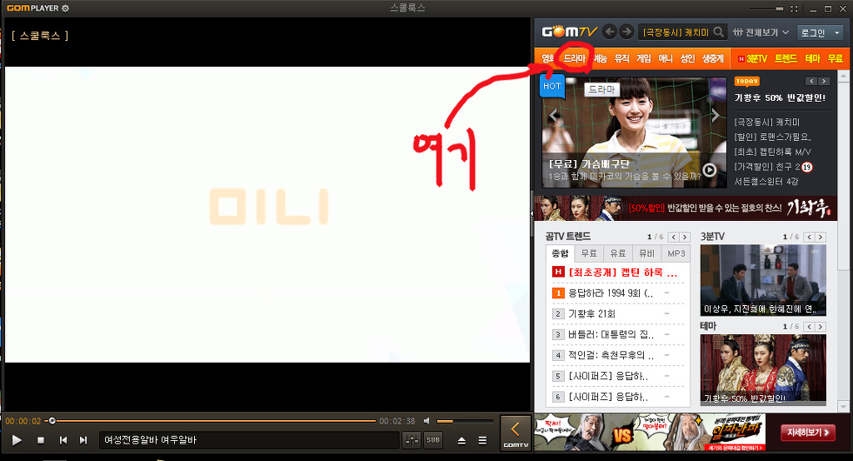
Task: Select the 종합 trend tab
Action: (561, 253)
